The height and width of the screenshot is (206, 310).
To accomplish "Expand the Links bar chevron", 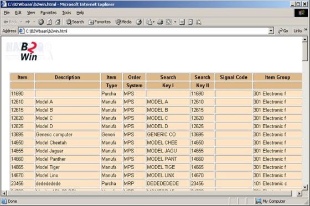I will click(x=306, y=30).
